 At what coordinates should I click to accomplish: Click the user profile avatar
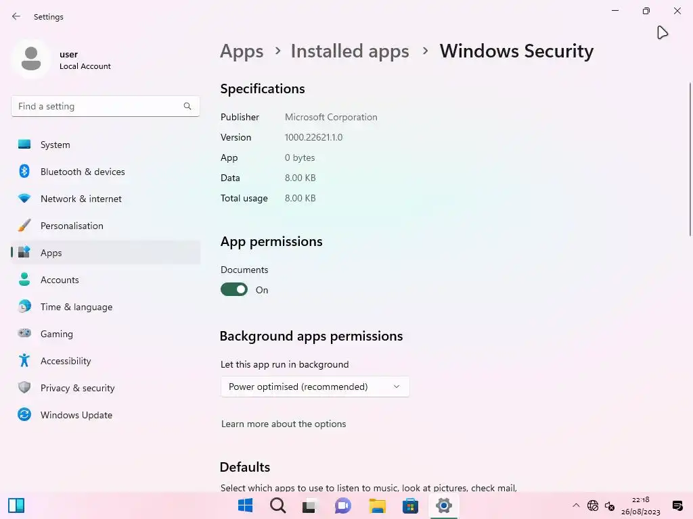point(31,59)
